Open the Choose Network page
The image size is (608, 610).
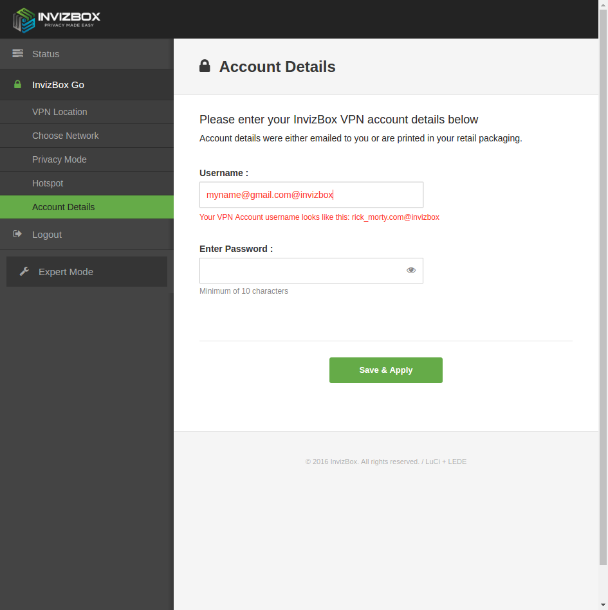(x=65, y=136)
